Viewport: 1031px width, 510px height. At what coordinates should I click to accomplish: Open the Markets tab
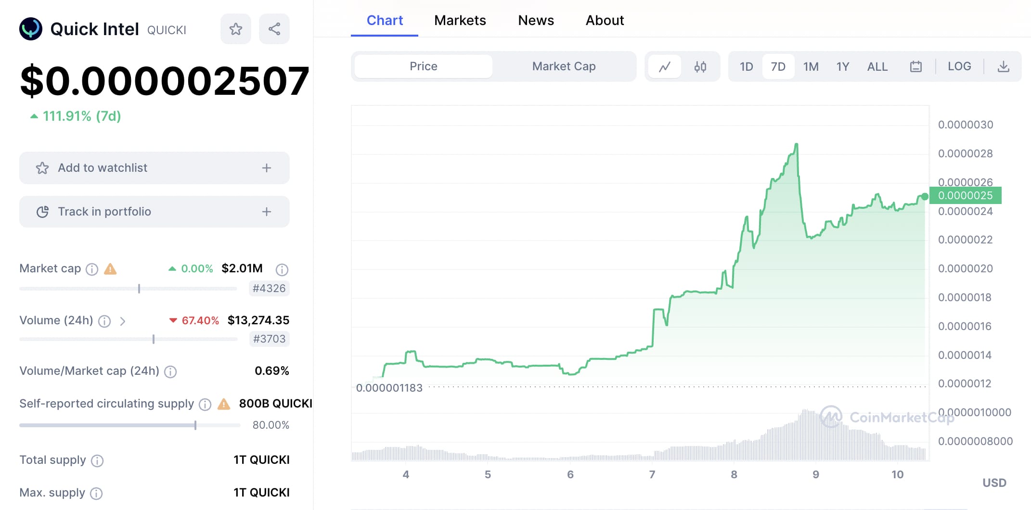[x=460, y=20]
